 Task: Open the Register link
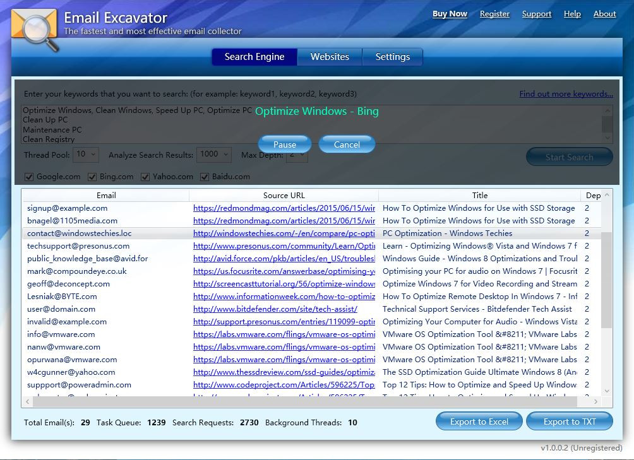pyautogui.click(x=494, y=14)
